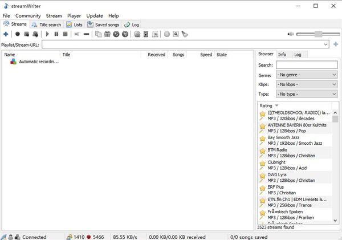
Task: Click the Pause icon in the toolbar
Action: (x=56, y=34)
